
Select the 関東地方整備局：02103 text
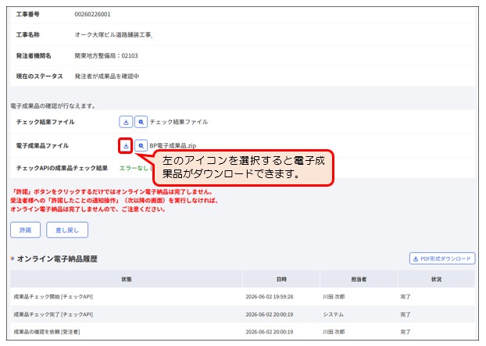106,55
